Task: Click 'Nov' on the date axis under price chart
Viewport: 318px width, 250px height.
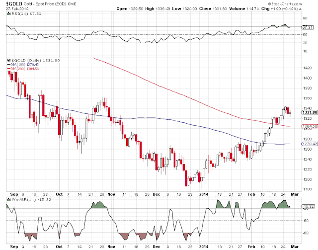Action: tap(111, 194)
